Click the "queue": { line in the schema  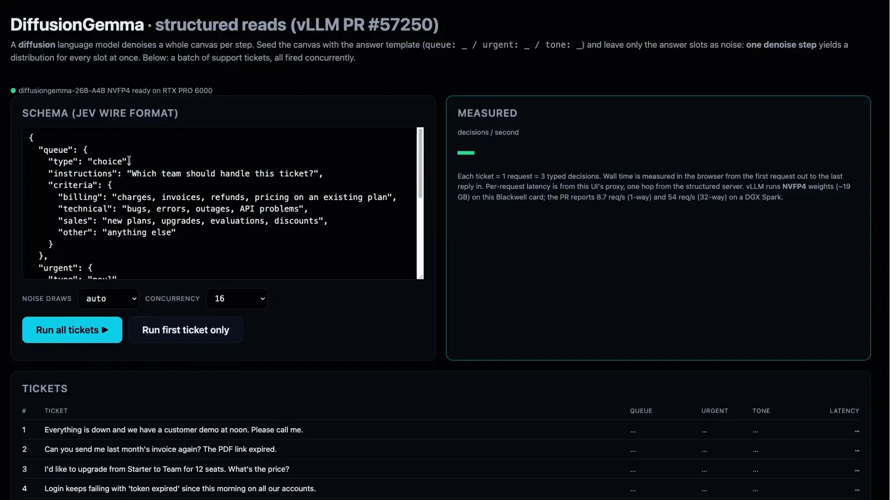click(x=63, y=150)
